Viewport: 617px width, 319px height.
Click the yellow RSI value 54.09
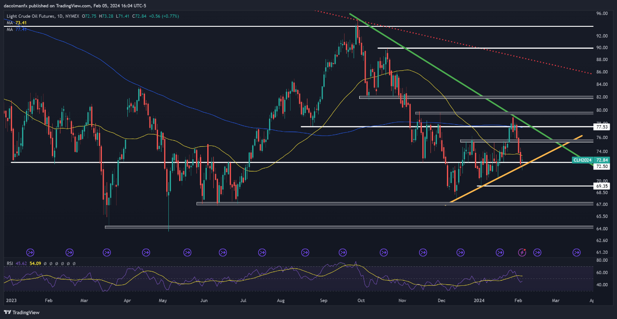[x=35, y=263]
